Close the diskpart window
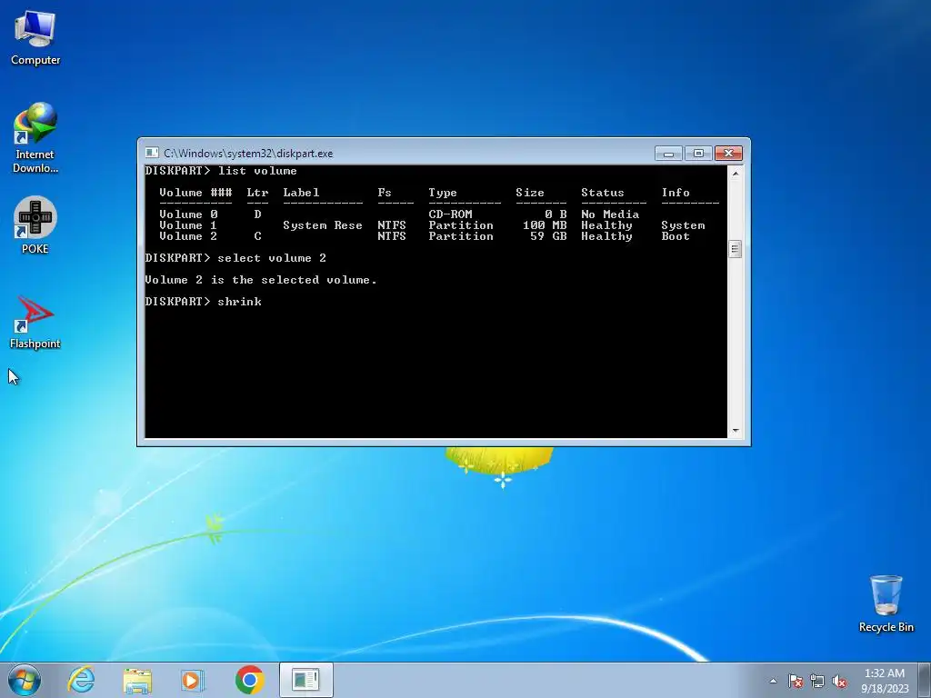Screen dimensions: 931x698 (x=728, y=154)
